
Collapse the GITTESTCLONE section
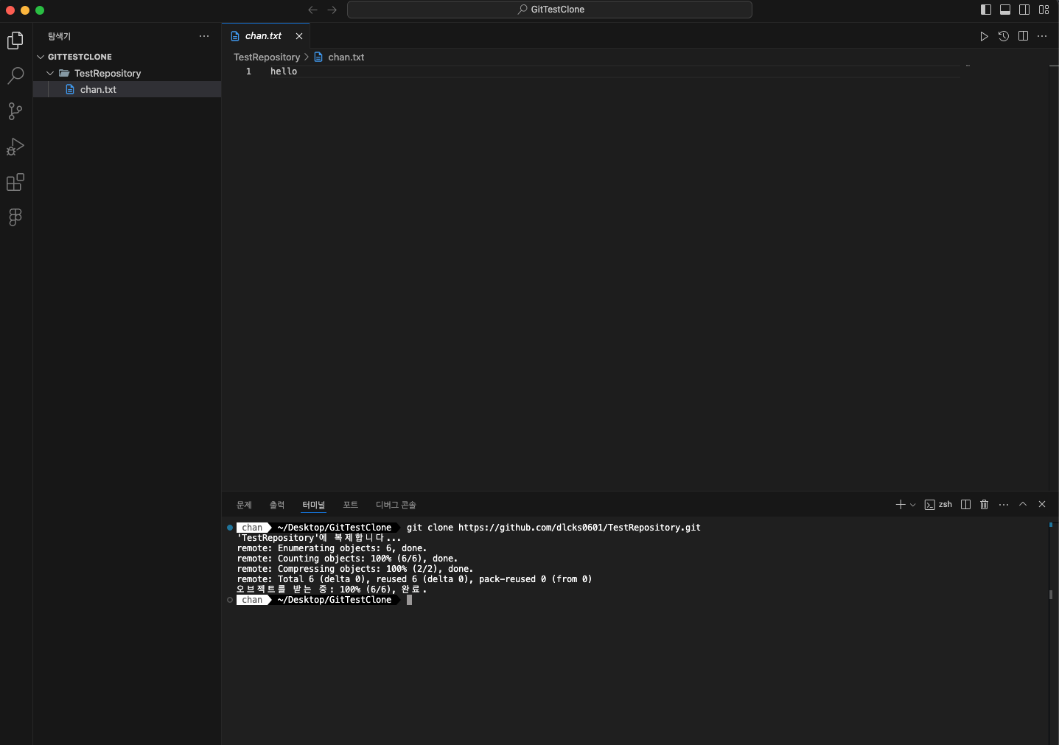point(41,57)
